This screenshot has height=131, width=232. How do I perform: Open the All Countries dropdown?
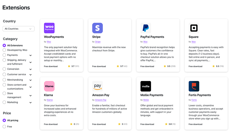point(18,29)
